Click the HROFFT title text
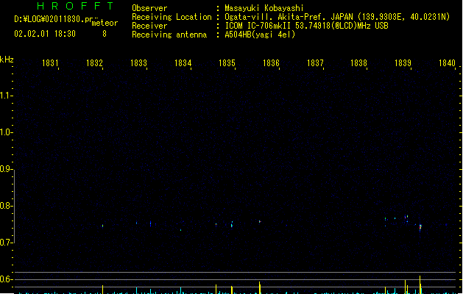This screenshot has width=463, height=294. pyautogui.click(x=75, y=6)
